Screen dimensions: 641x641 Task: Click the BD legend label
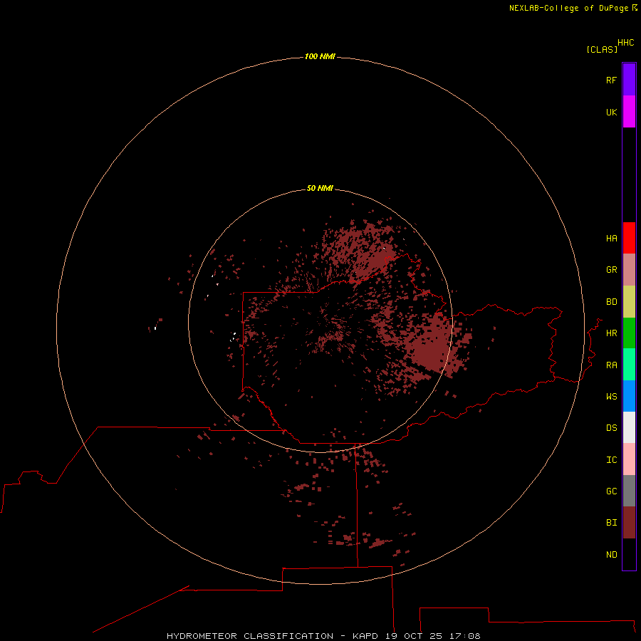point(611,301)
